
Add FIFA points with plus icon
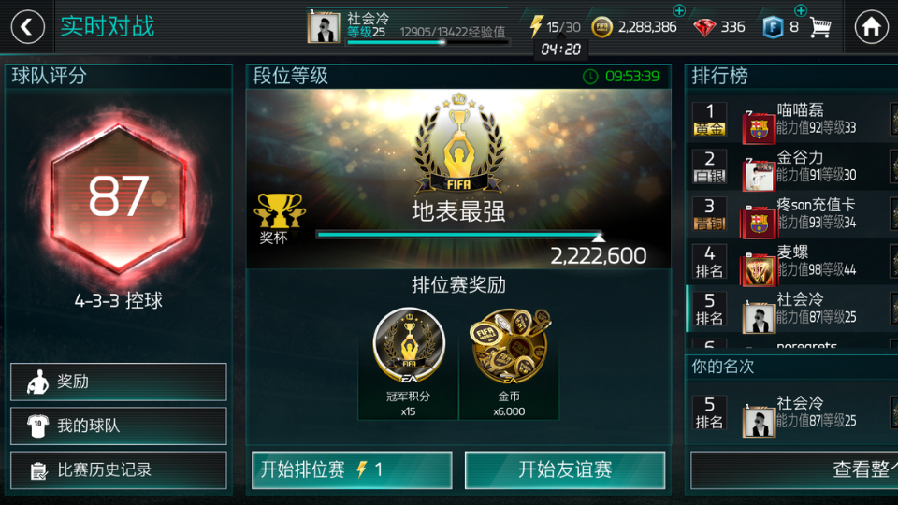[800, 10]
